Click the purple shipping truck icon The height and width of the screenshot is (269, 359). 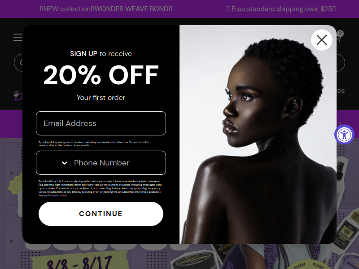(x=18, y=95)
